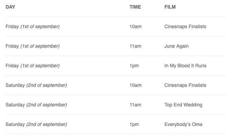The image size is (226, 138).
Task: Click Saturday date in Top End Wedding row
Action: click(x=36, y=105)
